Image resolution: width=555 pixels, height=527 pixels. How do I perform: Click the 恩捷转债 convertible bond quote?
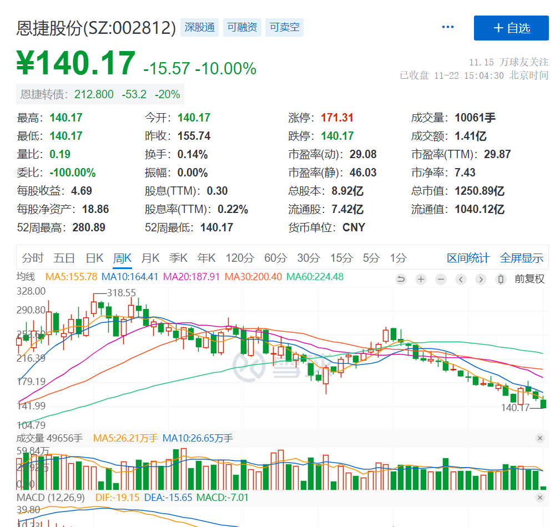(100, 94)
